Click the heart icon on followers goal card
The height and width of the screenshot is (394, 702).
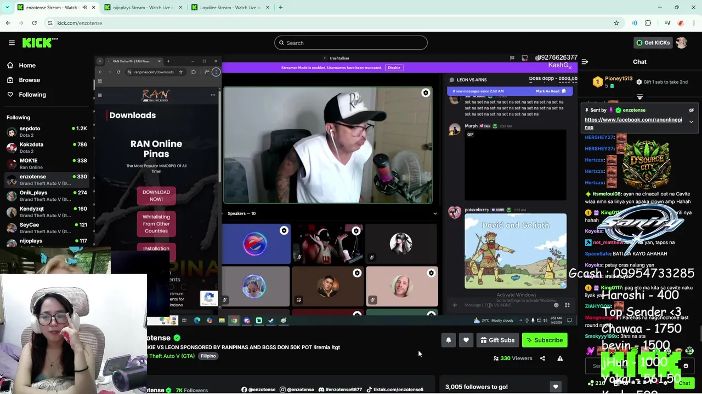556,387
